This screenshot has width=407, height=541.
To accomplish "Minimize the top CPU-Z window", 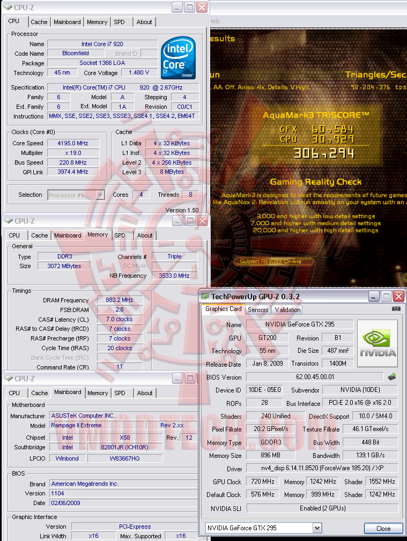I will (x=176, y=8).
